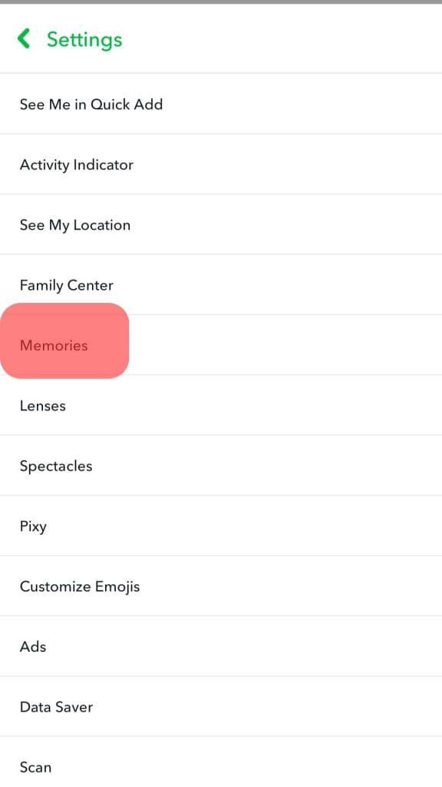Tap the Settings title text

pyautogui.click(x=84, y=39)
